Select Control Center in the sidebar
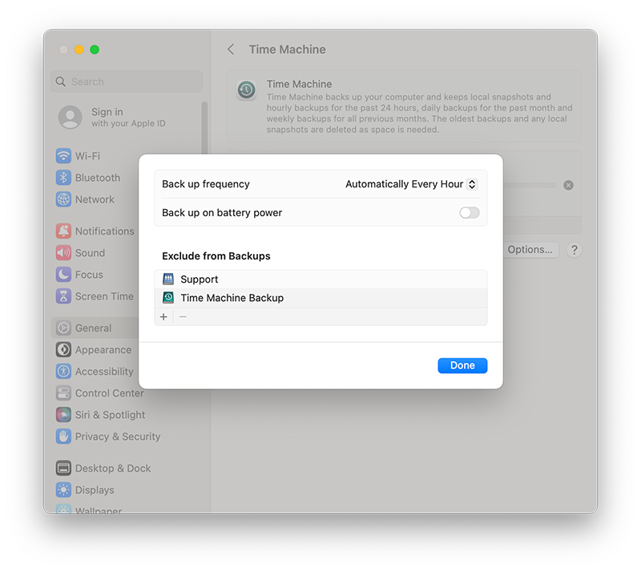 [x=109, y=393]
